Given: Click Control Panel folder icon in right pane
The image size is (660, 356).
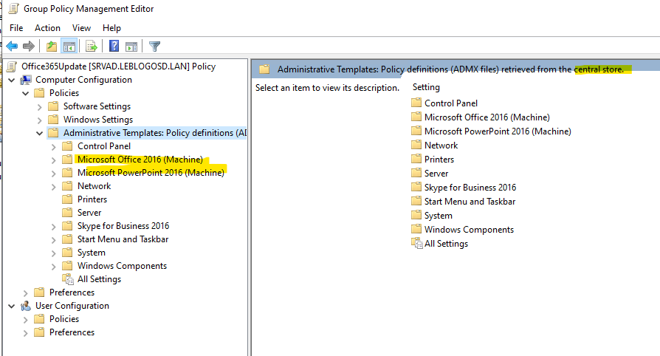Looking at the screenshot, I should (416, 103).
